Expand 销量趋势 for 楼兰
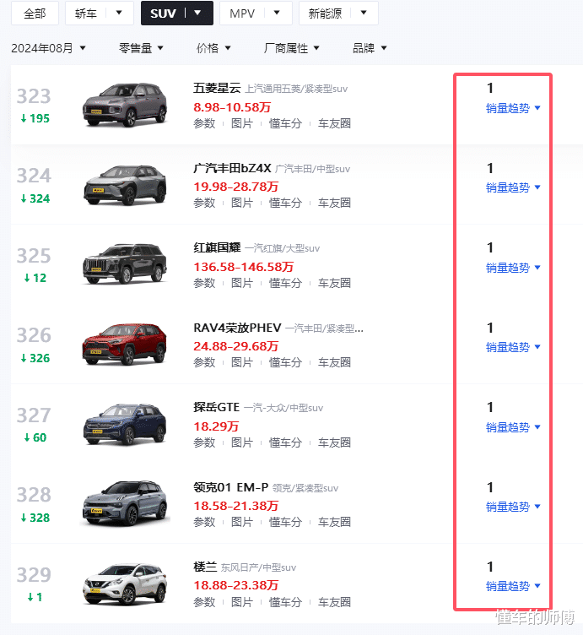Viewport: 583px width, 635px height. (x=513, y=586)
